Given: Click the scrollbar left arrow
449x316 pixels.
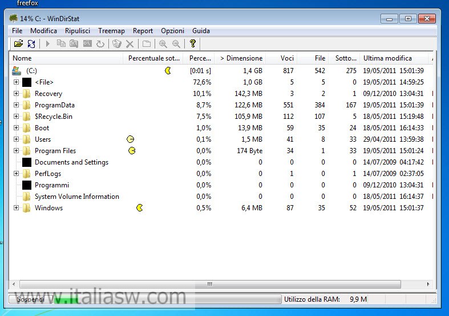Looking at the screenshot, I should point(14,284).
